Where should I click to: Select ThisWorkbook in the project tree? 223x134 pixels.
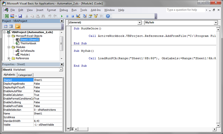(x=28, y=43)
